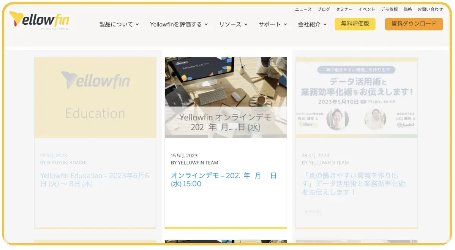Open the リソース dropdown menu
This screenshot has width=455, height=250.
[x=233, y=24]
